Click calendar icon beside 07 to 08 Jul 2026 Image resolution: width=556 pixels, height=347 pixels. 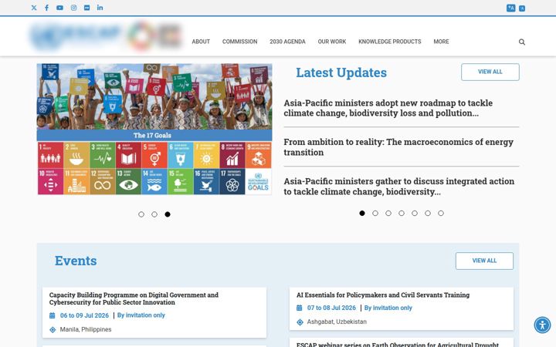(300, 308)
